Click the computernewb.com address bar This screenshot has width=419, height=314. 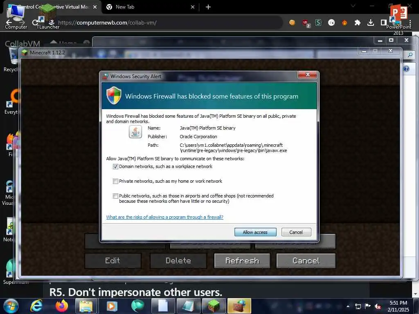point(166,23)
